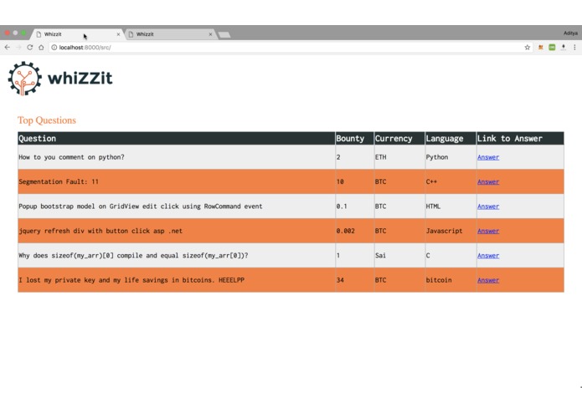
Task: Open Answer link for Segmentation Fault question
Action: 488,182
